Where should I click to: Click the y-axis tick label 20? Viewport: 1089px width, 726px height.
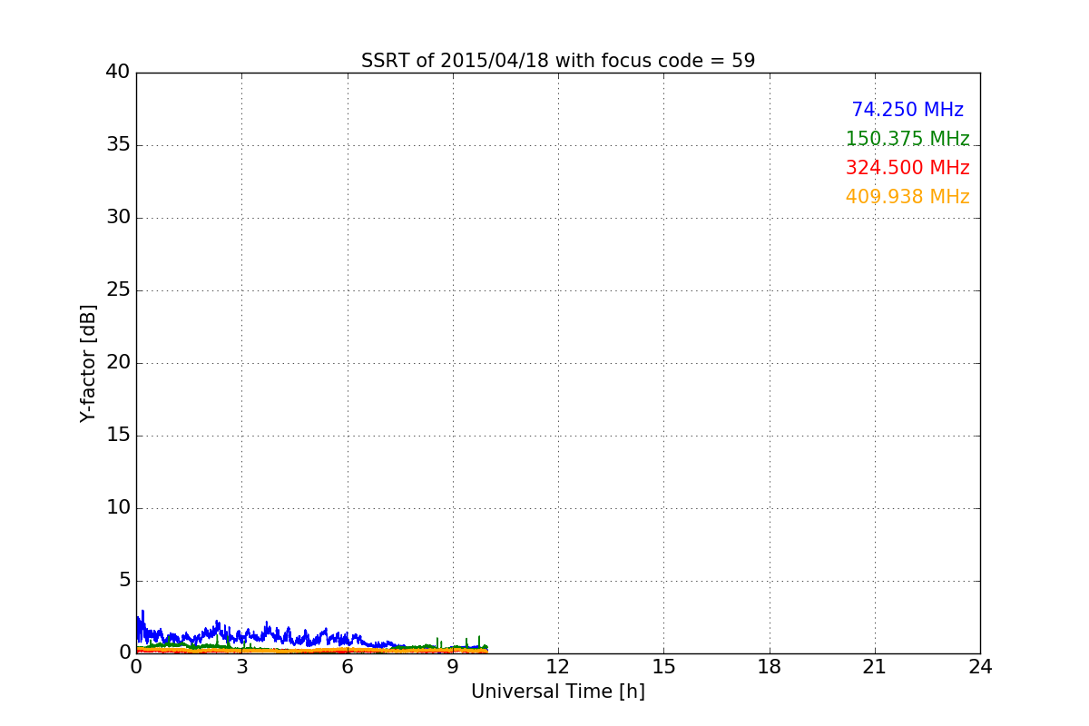pyautogui.click(x=118, y=362)
